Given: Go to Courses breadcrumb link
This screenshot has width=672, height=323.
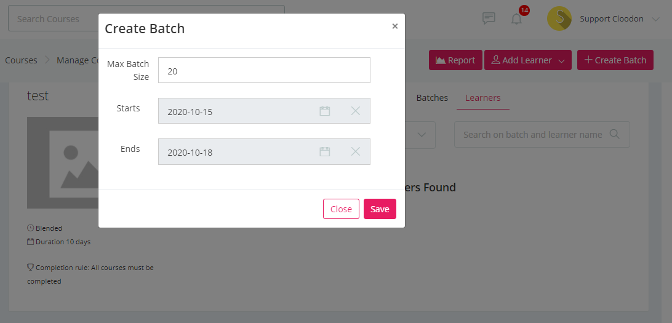Looking at the screenshot, I should (21, 60).
